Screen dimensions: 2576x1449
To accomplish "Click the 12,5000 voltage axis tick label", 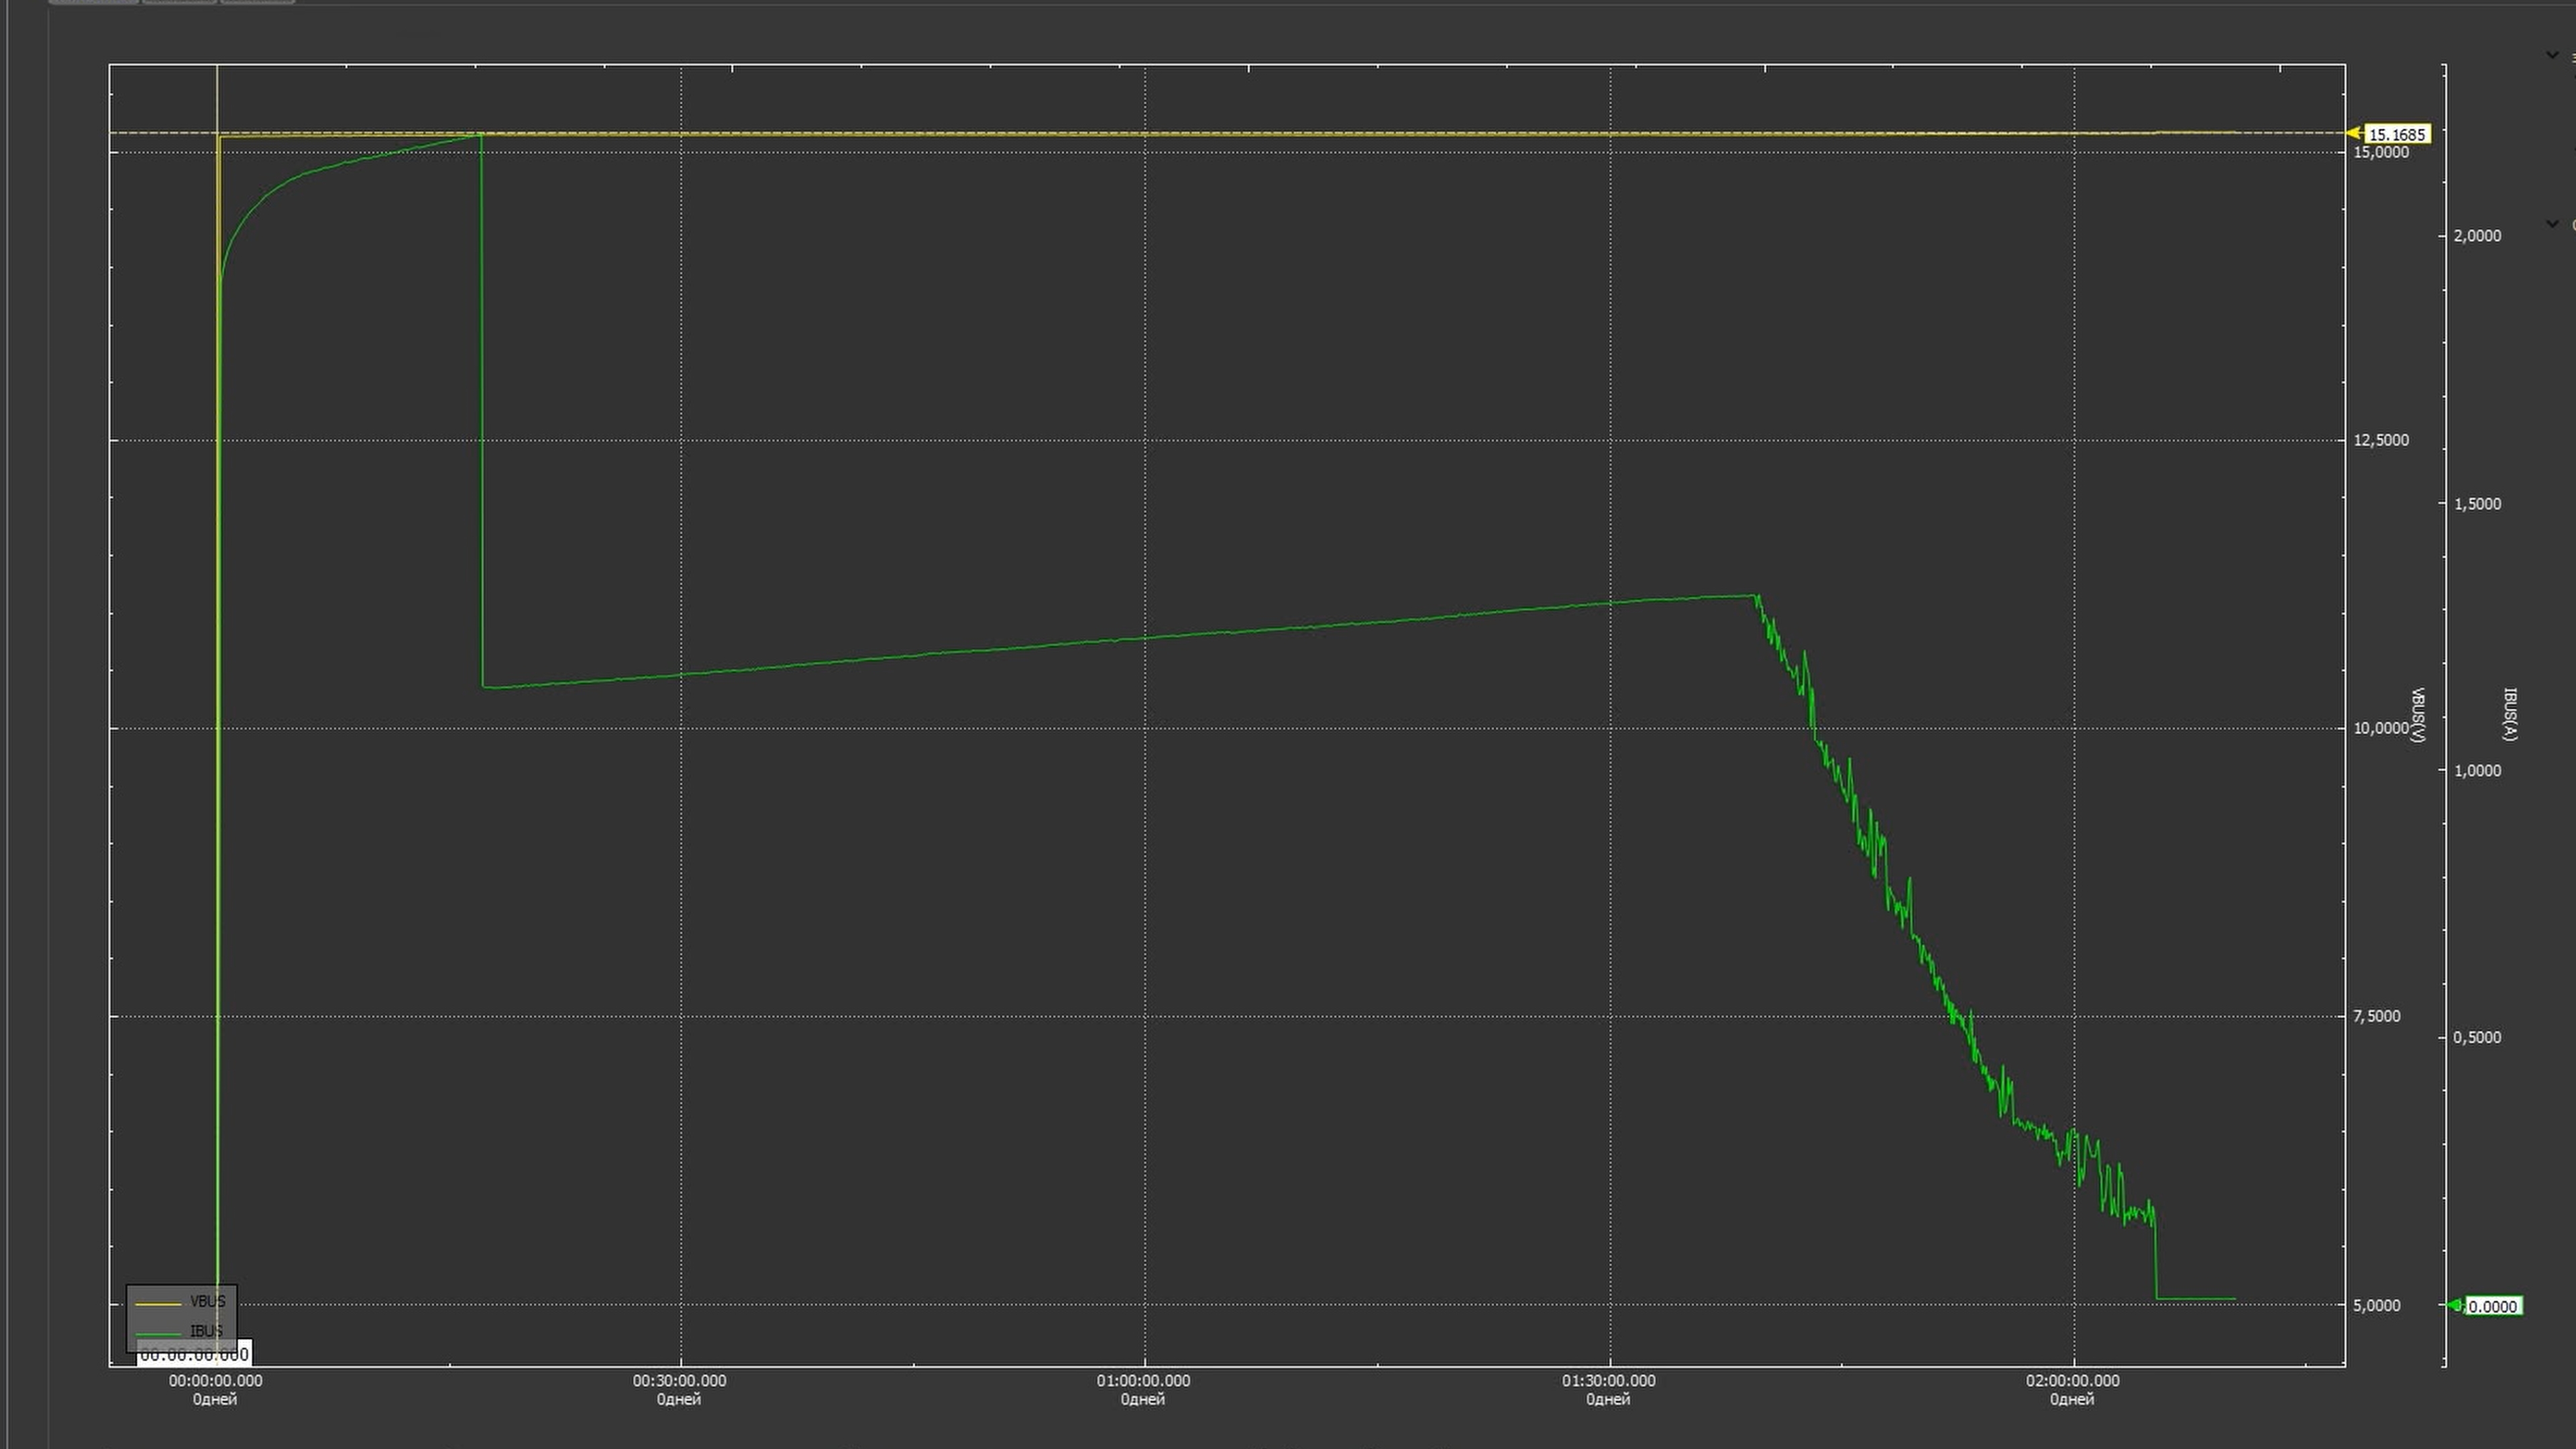I will click(2381, 440).
